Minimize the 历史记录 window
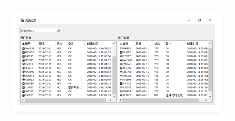The image size is (235, 121). point(189,20)
